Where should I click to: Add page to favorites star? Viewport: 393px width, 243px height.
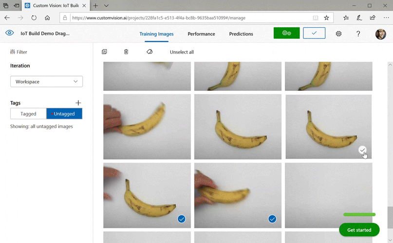[x=326, y=18]
